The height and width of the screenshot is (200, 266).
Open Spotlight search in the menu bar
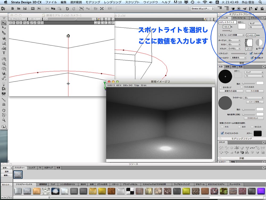[260, 2]
